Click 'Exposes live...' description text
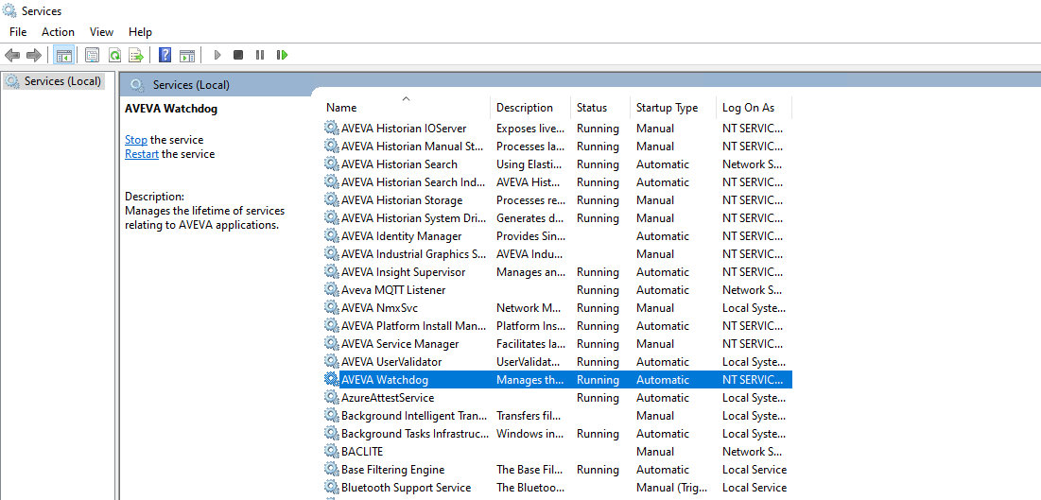The height and width of the screenshot is (500, 1041). pyautogui.click(x=530, y=129)
